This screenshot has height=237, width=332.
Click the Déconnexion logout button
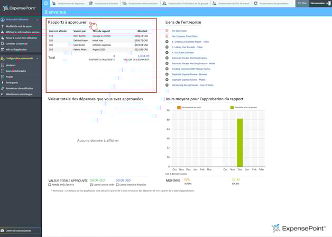[x=320, y=3]
